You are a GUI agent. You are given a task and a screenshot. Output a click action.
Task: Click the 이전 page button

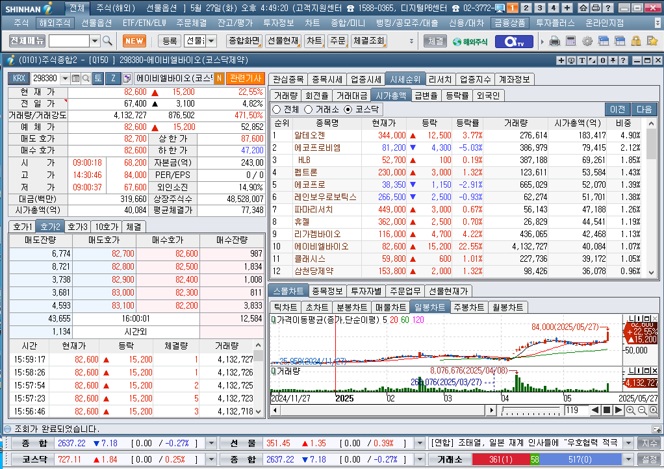pos(617,110)
